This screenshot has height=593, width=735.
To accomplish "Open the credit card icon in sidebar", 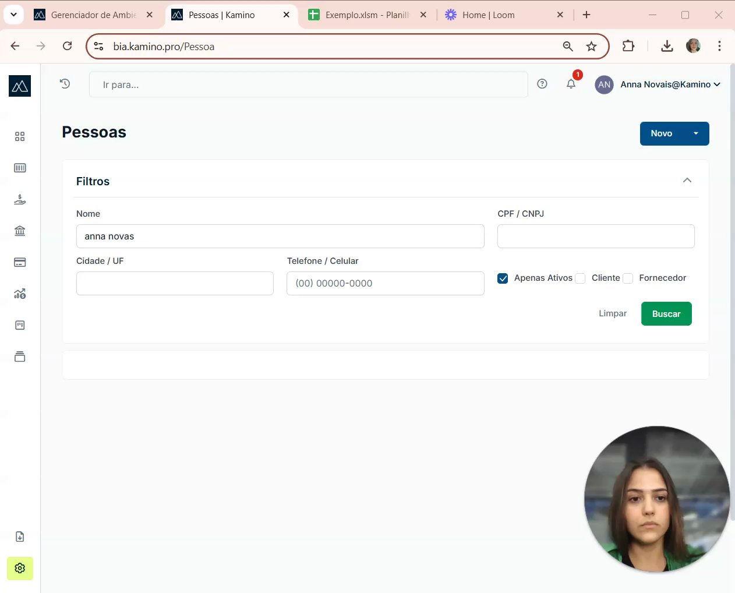I will (20, 262).
